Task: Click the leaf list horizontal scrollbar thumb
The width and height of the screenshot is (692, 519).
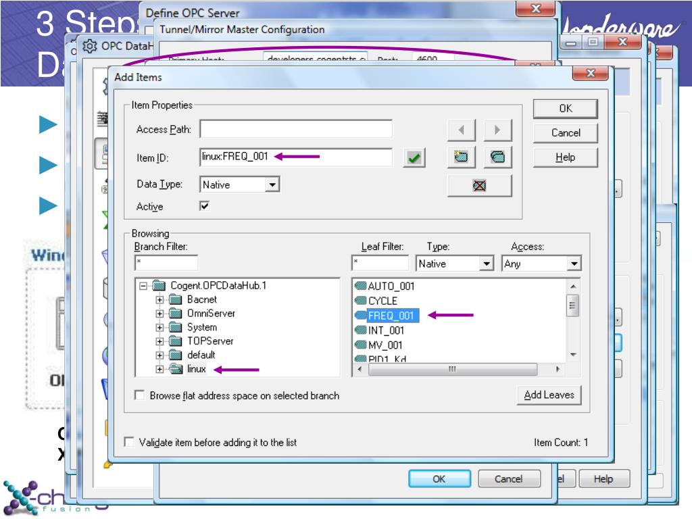Action: coord(452,369)
